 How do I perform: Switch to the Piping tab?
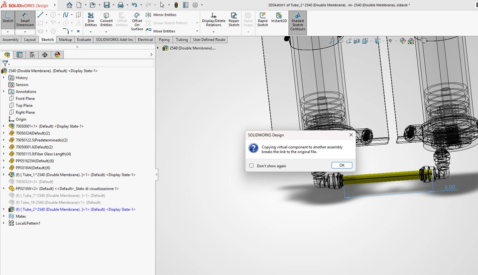point(164,40)
